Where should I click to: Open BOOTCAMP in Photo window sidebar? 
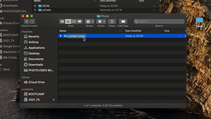(36, 94)
